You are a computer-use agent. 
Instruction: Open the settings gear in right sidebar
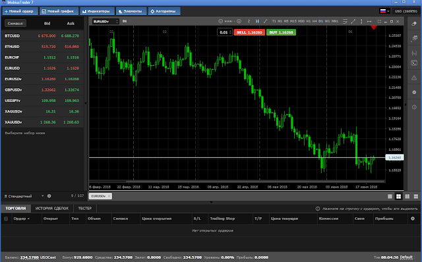click(x=414, y=92)
